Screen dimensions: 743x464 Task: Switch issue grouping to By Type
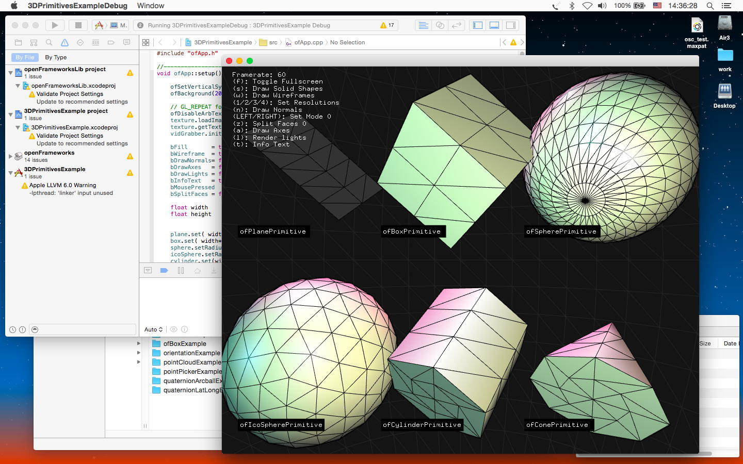pos(56,57)
